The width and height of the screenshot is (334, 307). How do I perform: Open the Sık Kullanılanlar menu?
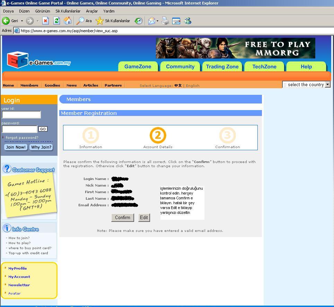68,11
